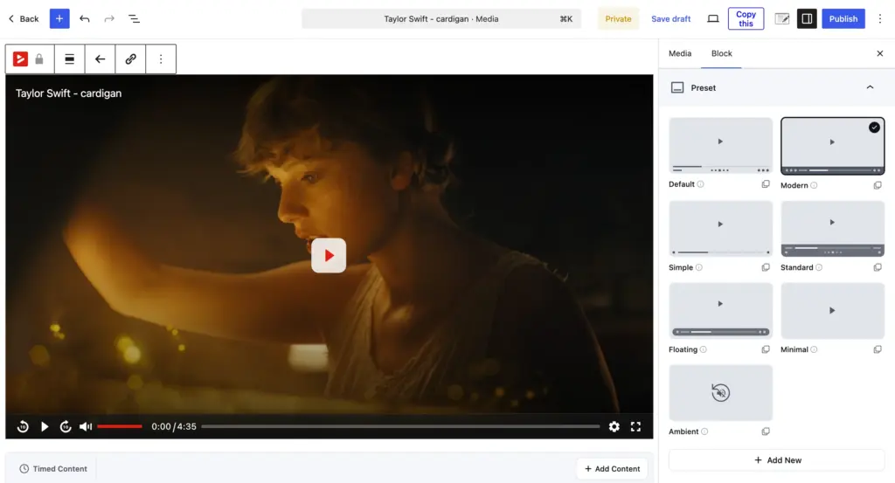Mute the video speaker icon
This screenshot has width=895, height=483.
pyautogui.click(x=86, y=426)
